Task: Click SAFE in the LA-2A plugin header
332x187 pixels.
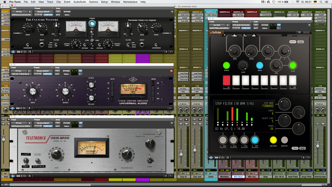Action: tap(58, 126)
